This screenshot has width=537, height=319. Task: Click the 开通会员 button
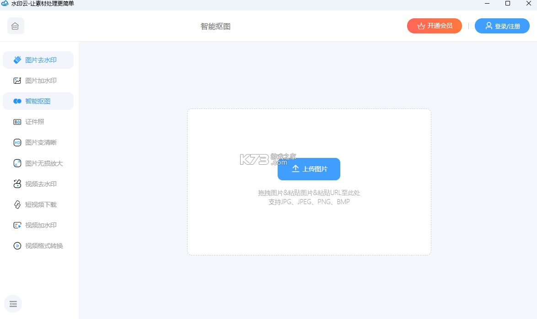434,26
